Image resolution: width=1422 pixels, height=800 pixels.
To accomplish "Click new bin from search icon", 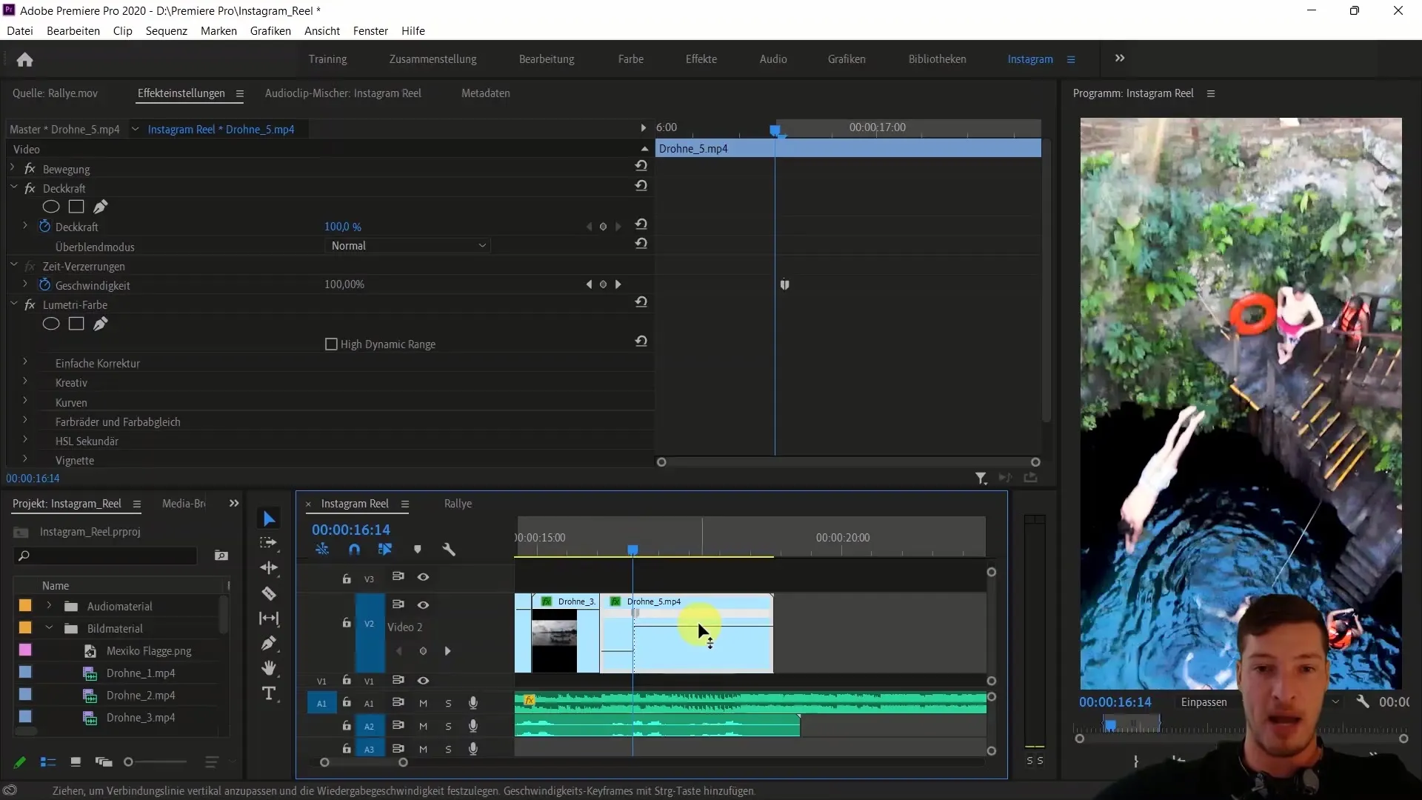I will pos(221,556).
